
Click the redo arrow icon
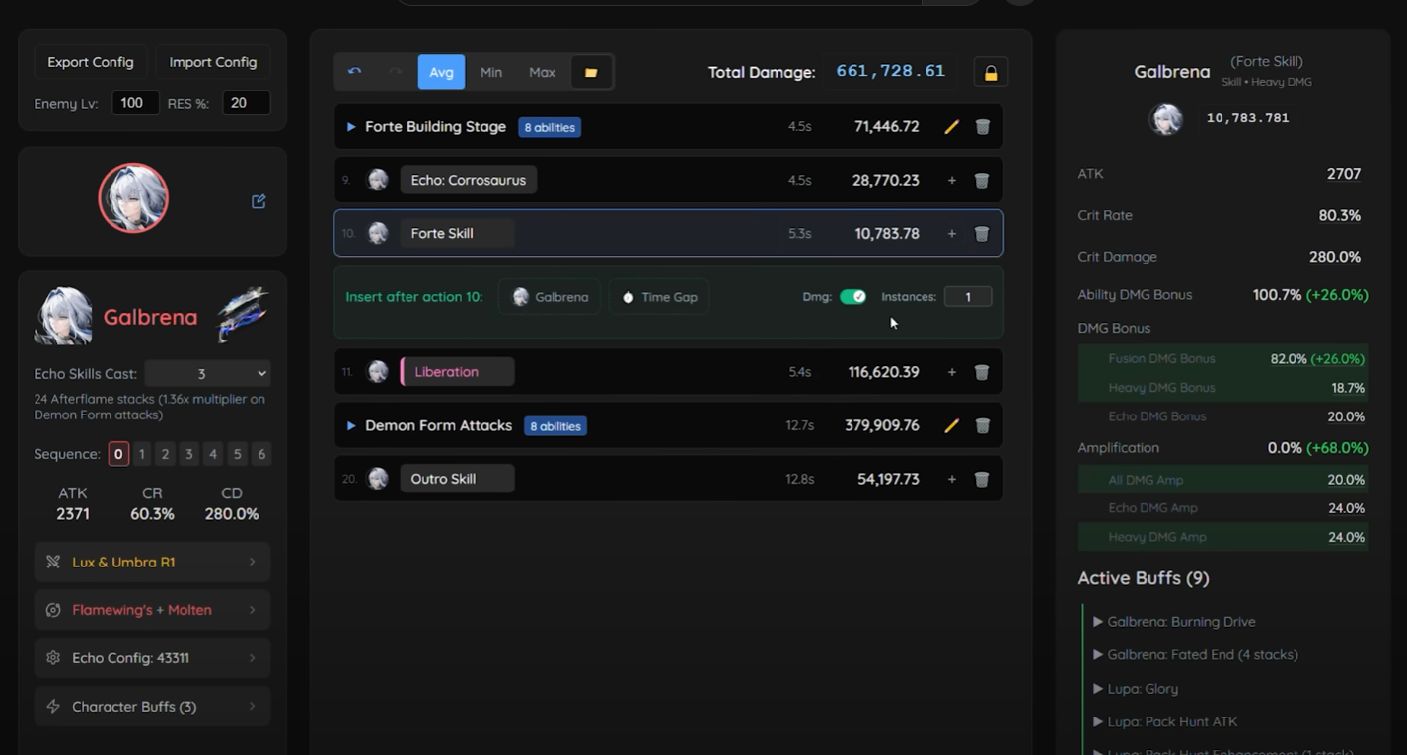395,72
